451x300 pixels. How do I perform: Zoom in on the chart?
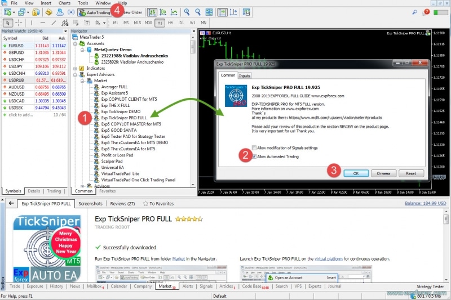click(x=187, y=12)
